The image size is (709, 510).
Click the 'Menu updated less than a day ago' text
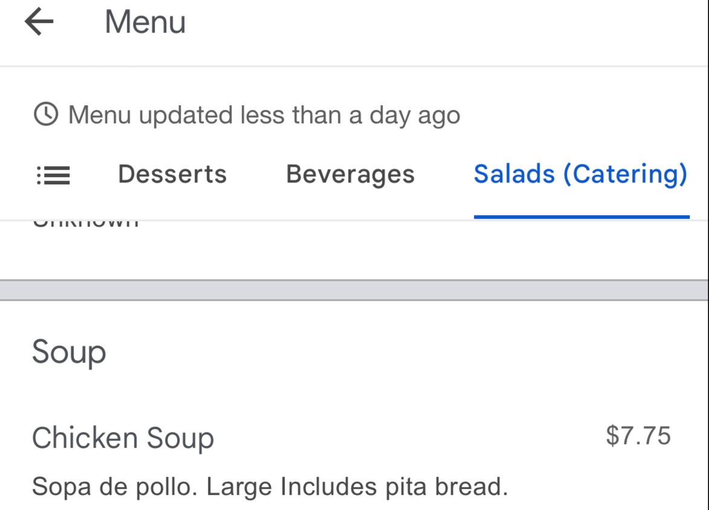tap(264, 114)
